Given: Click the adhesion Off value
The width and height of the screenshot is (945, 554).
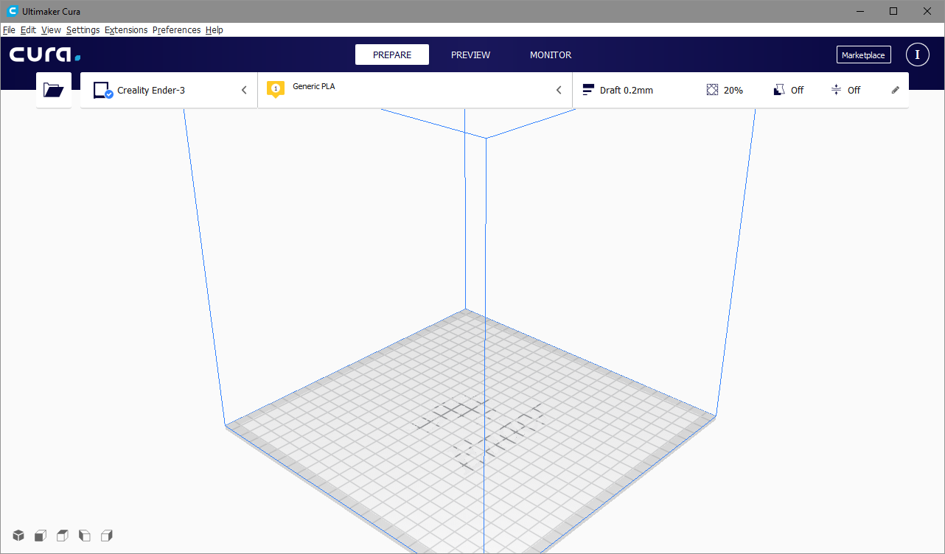Looking at the screenshot, I should [x=854, y=91].
